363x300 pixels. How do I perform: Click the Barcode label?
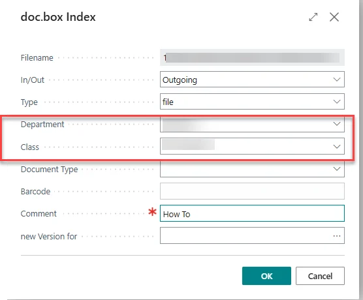point(35,192)
